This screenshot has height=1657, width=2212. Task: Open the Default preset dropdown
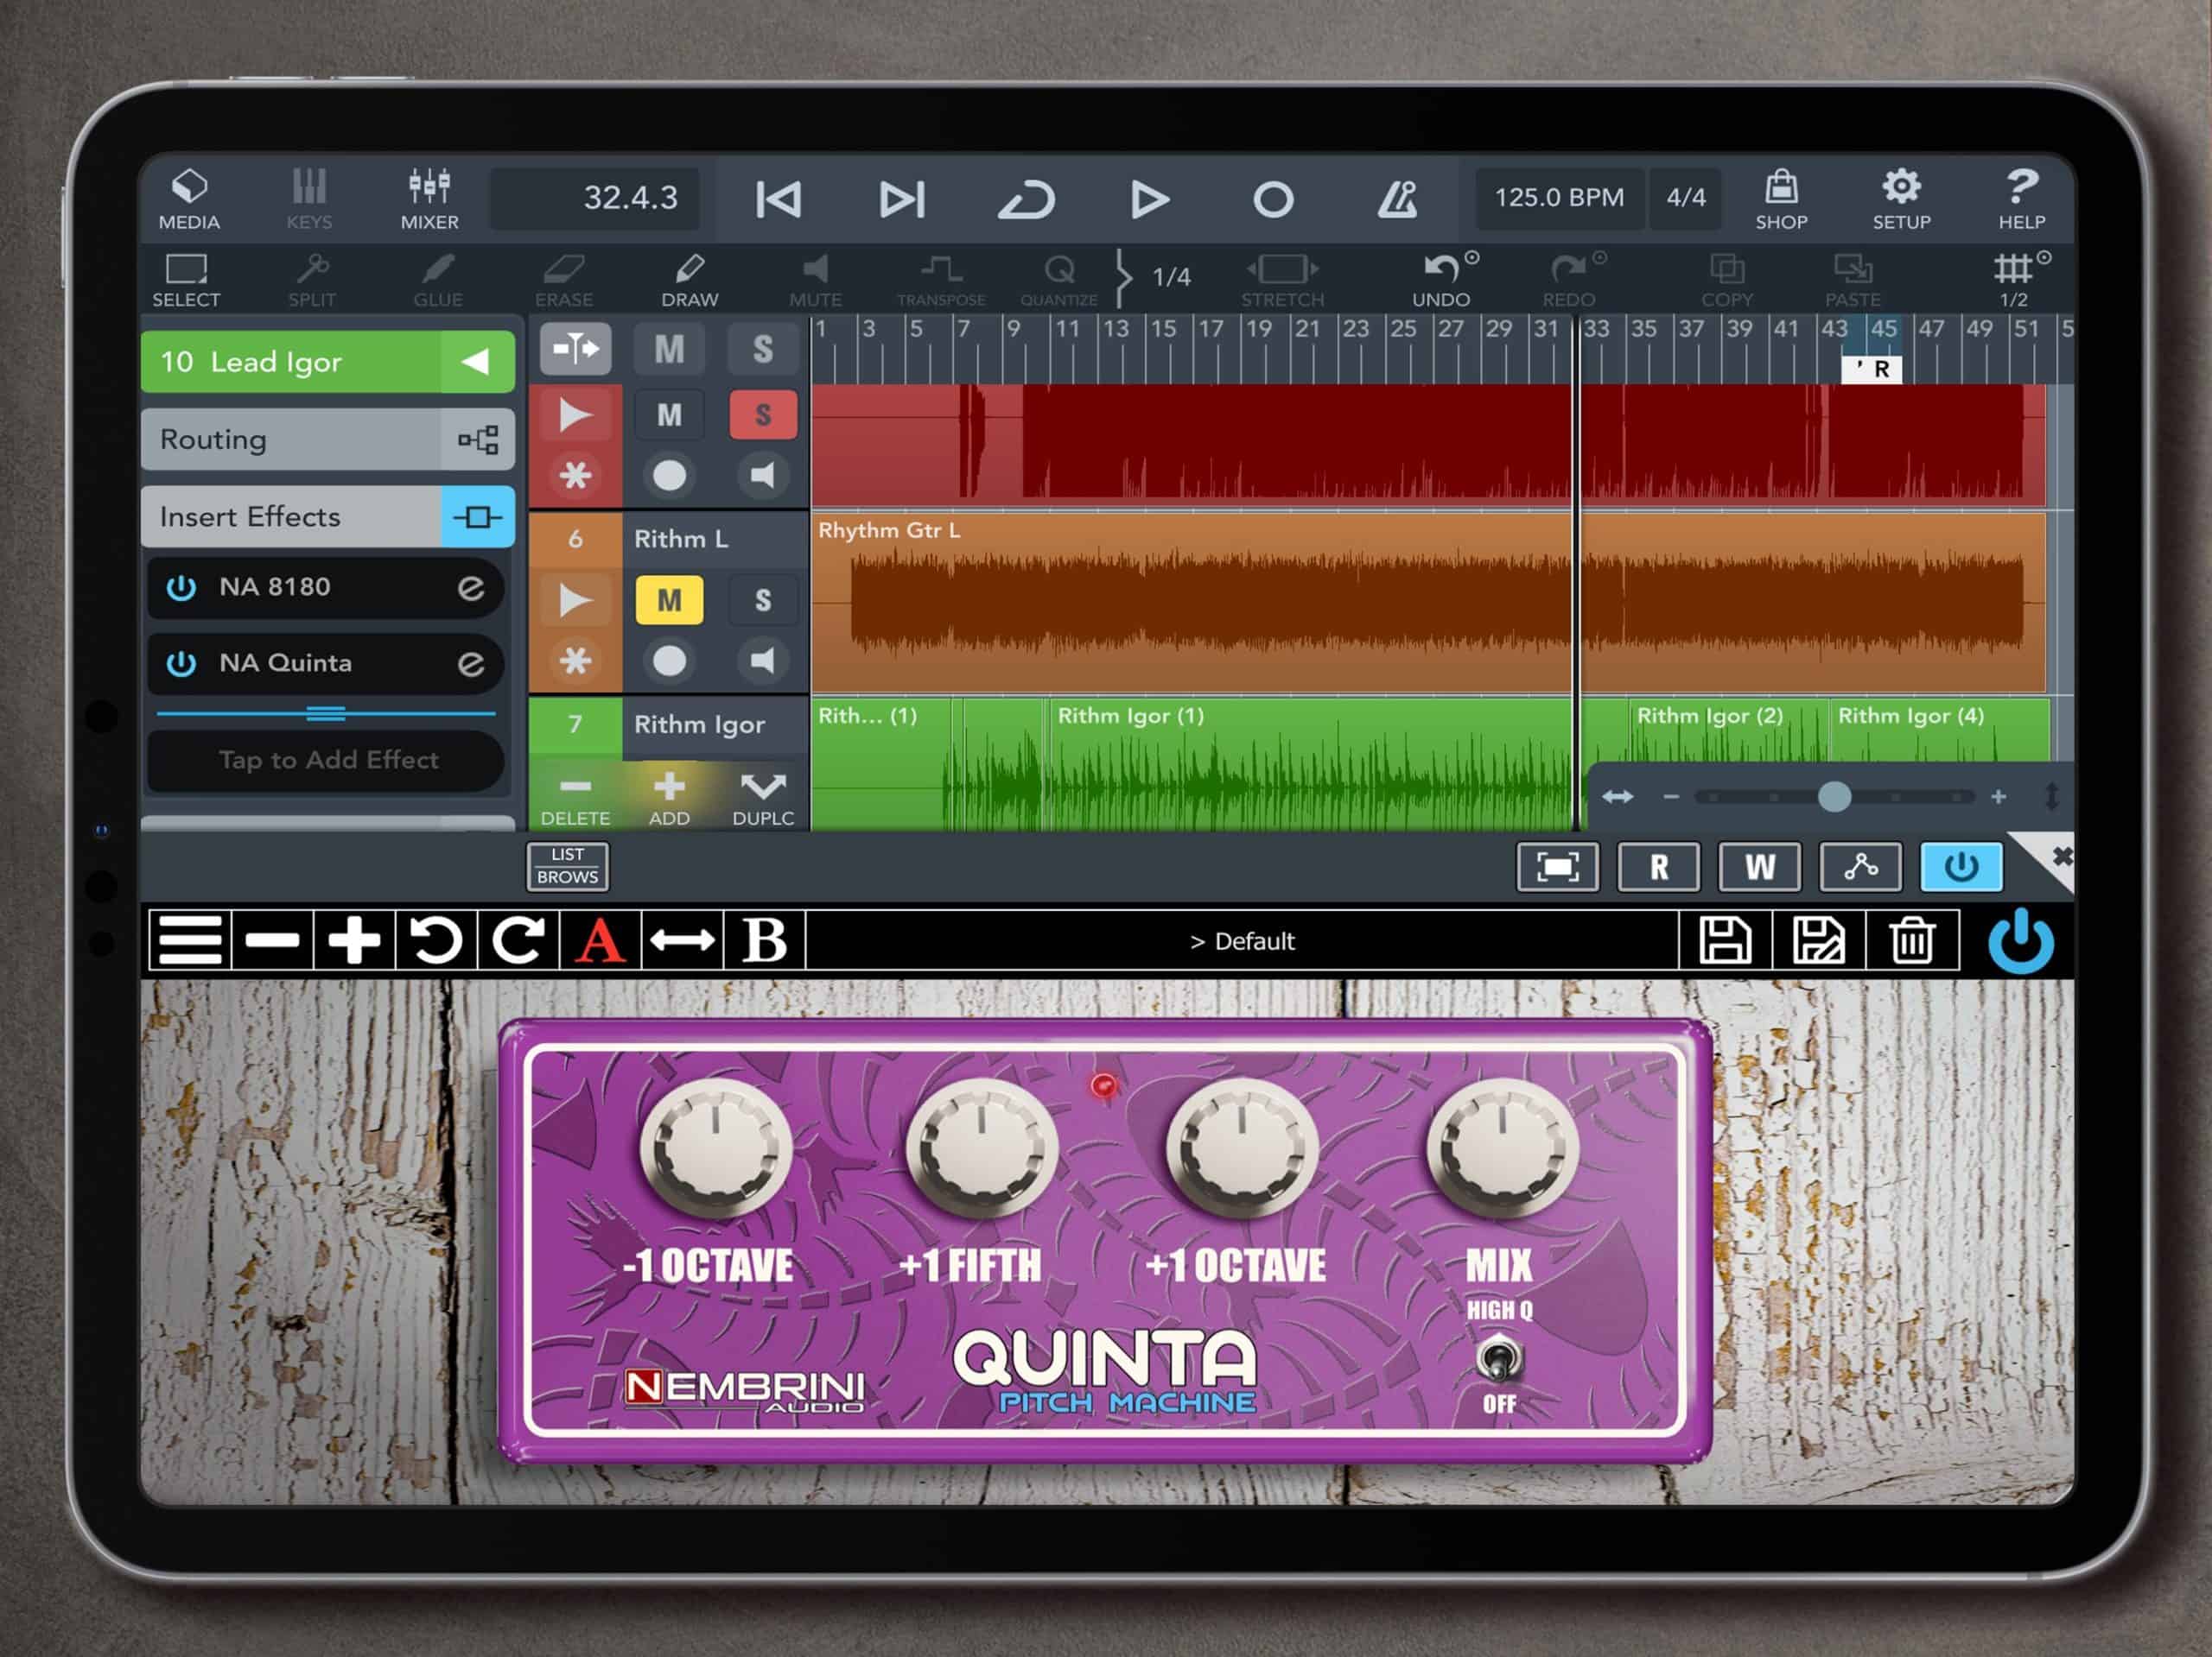point(1242,940)
